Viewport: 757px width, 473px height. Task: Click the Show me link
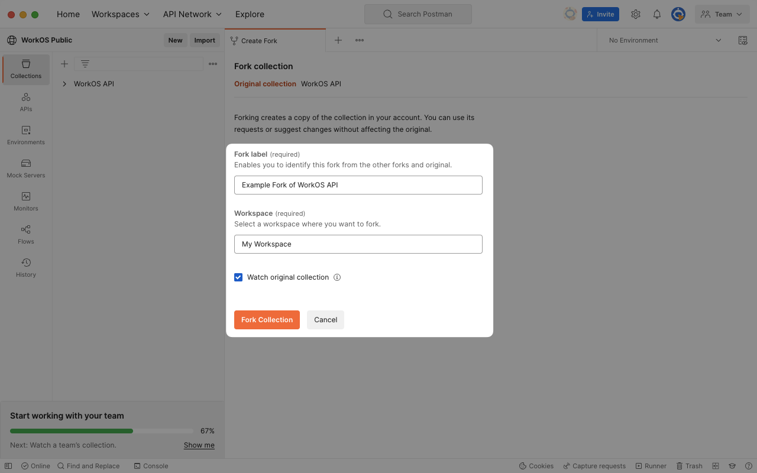pos(199,445)
